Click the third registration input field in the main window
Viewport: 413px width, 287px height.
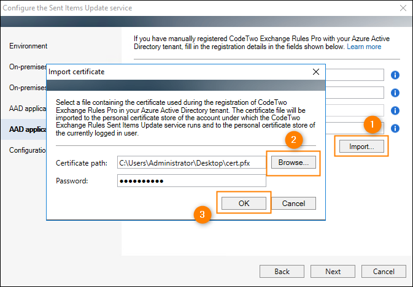pyautogui.click(x=355, y=110)
